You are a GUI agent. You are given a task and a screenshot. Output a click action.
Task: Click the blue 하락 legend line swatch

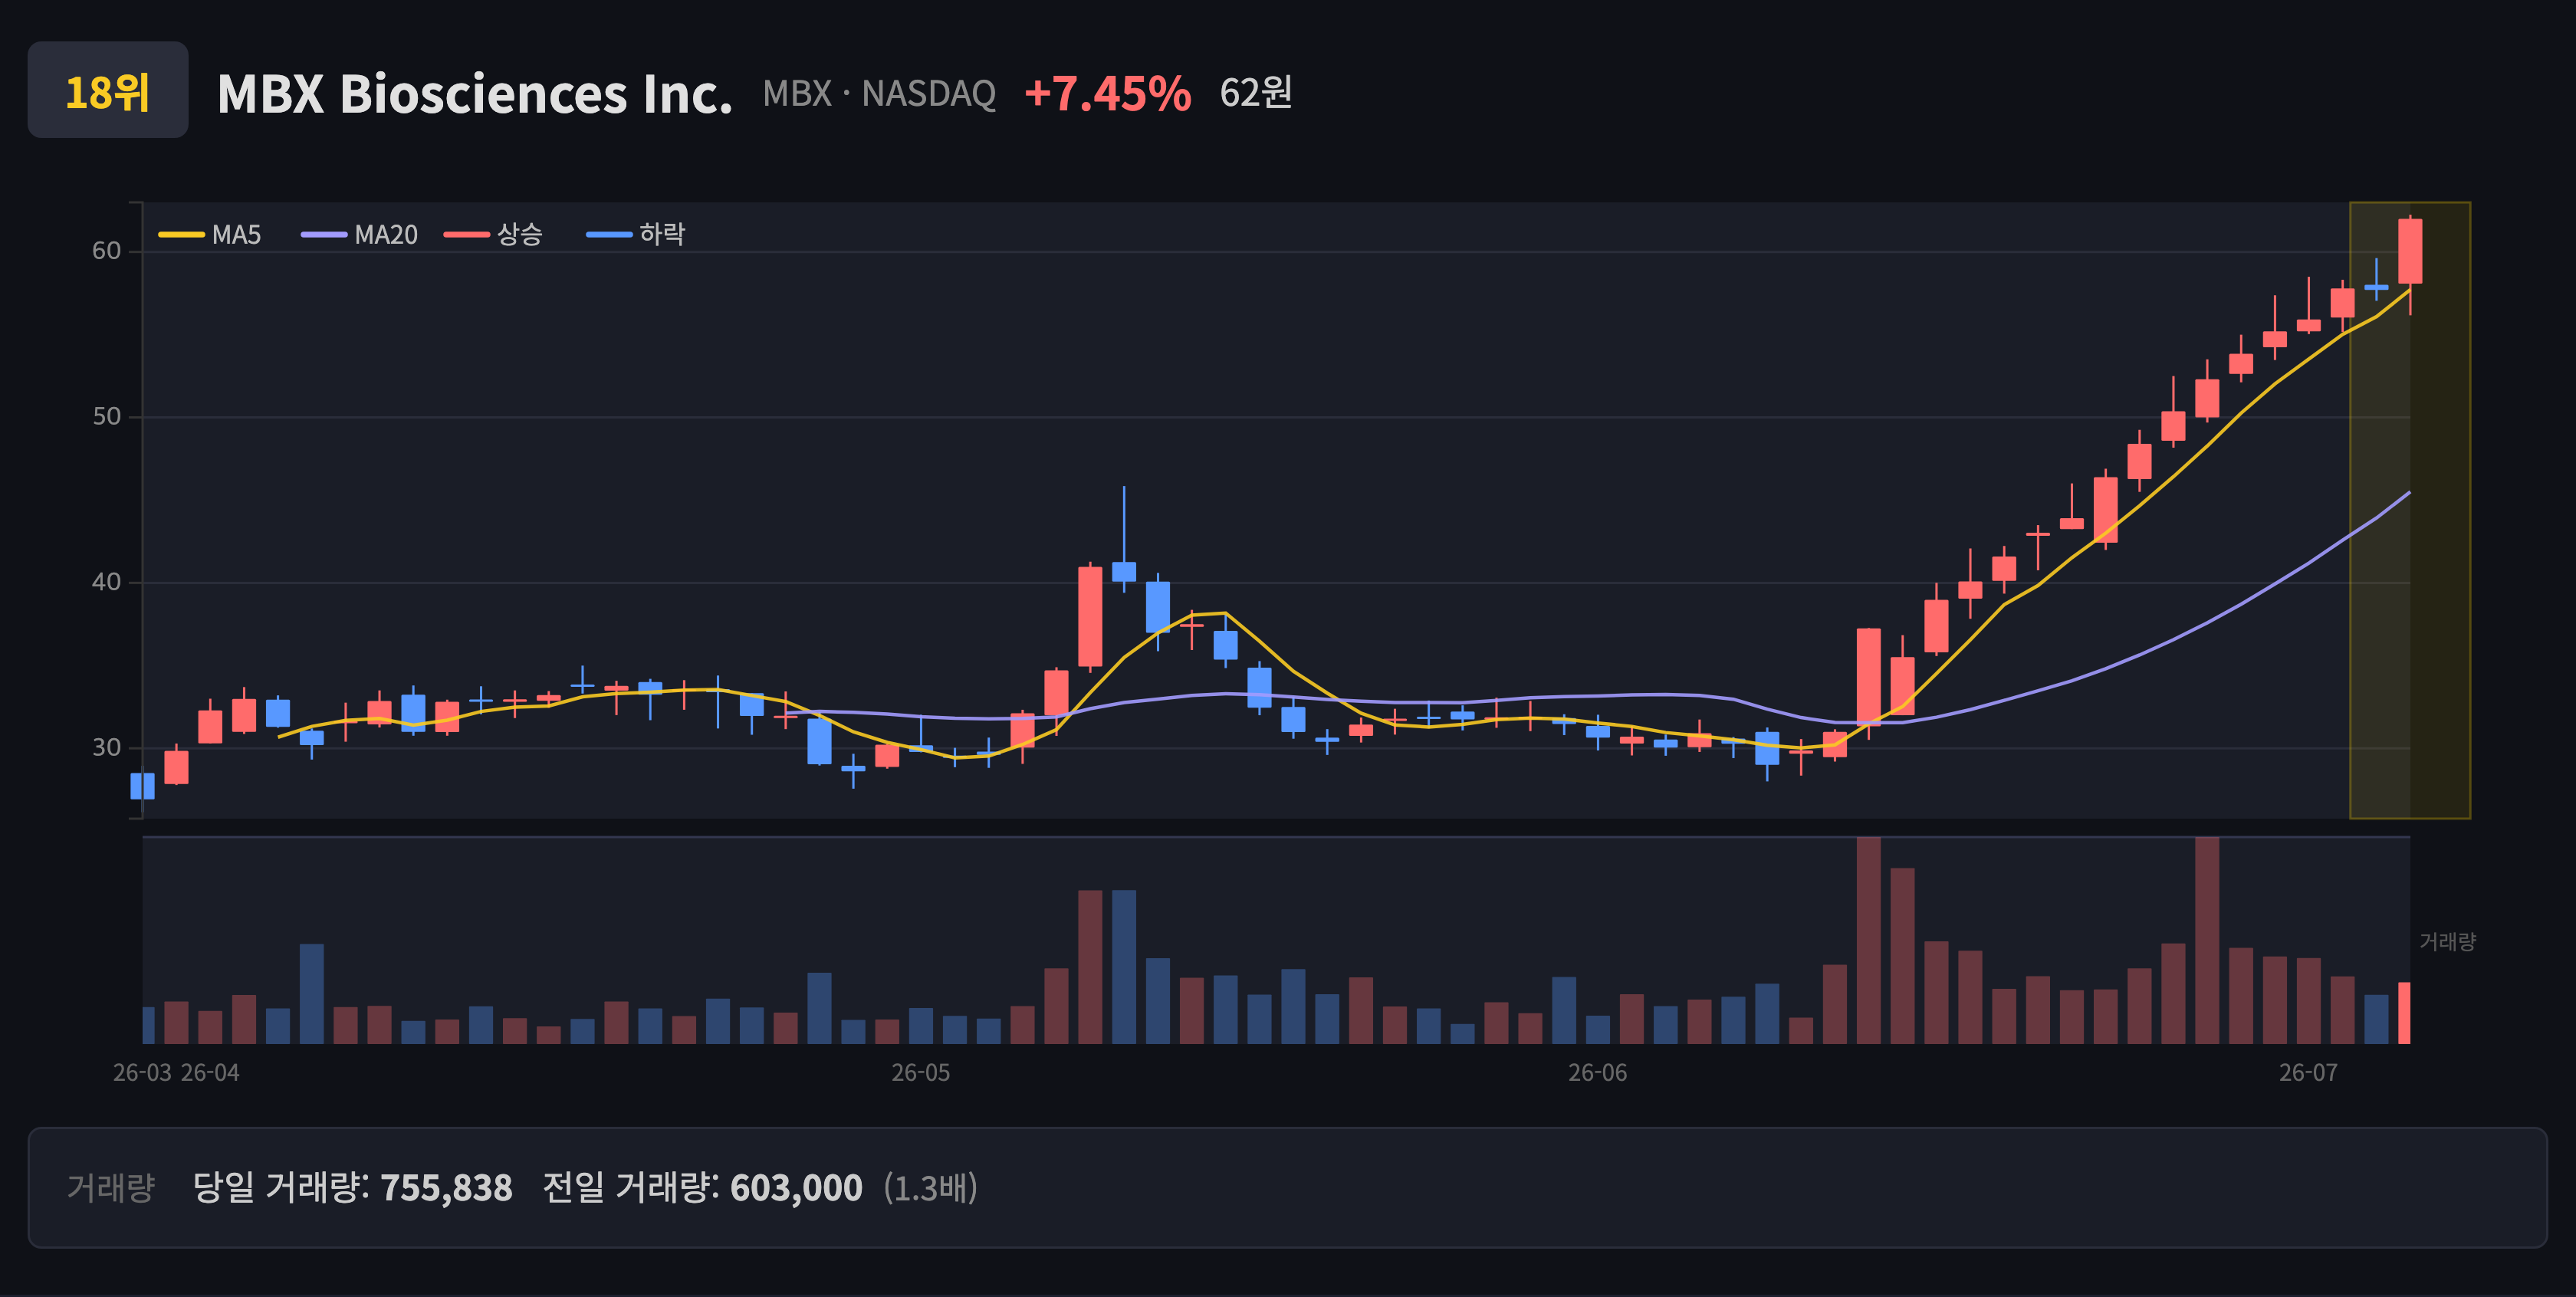click(609, 235)
